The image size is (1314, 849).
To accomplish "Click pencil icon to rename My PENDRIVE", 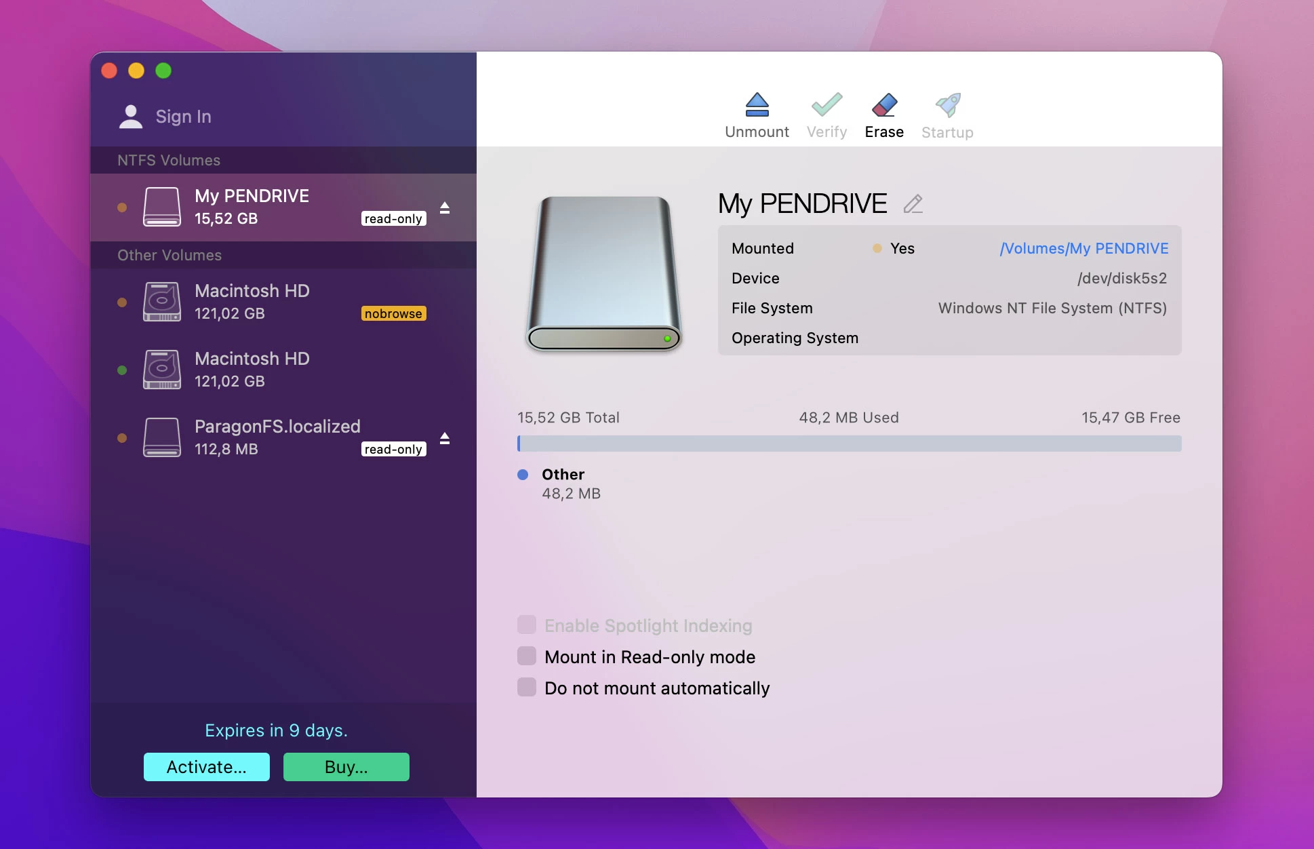I will pyautogui.click(x=913, y=204).
